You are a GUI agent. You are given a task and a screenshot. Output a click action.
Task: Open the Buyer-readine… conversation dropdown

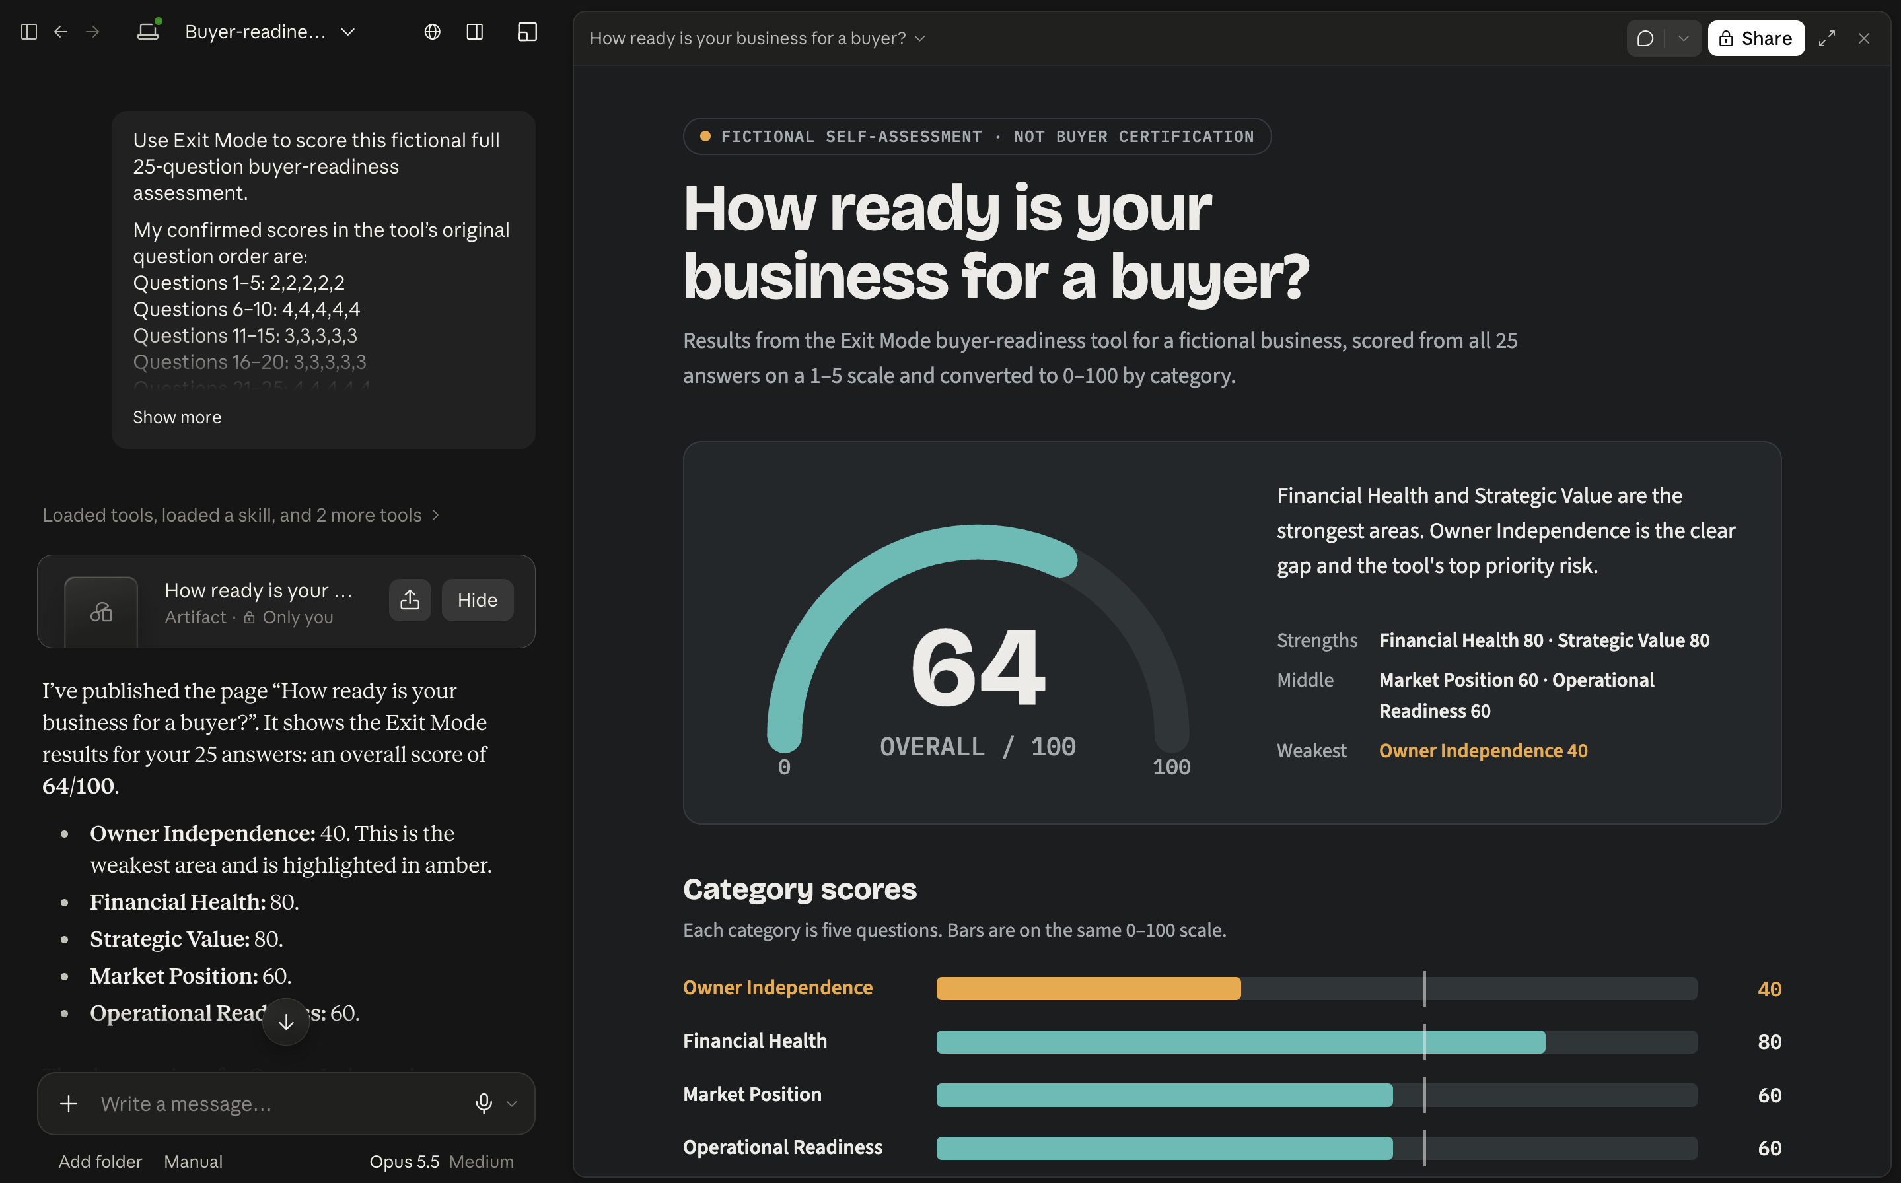(x=270, y=32)
